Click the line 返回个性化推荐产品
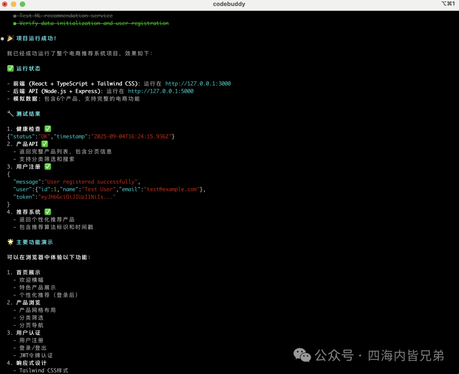The height and width of the screenshot is (374, 459). click(44, 219)
